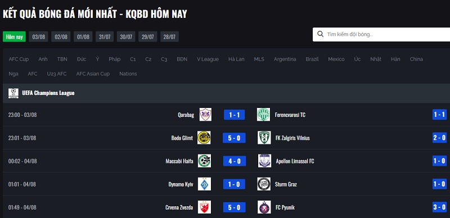Open the Maccabi Haifa 4 - 0 score
Image resolution: width=450 pixels, height=218 pixels.
pos(235,161)
